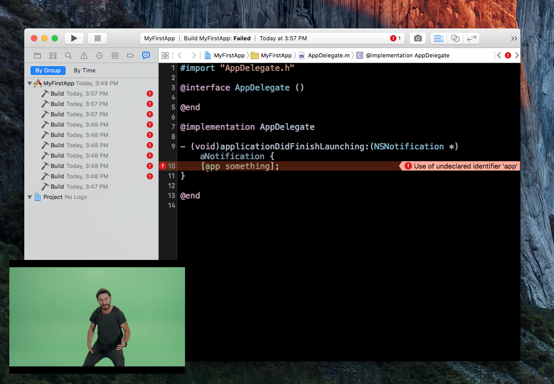Image resolution: width=554 pixels, height=384 pixels.
Task: Zoom the Xcode window with green button
Action: [55, 38]
